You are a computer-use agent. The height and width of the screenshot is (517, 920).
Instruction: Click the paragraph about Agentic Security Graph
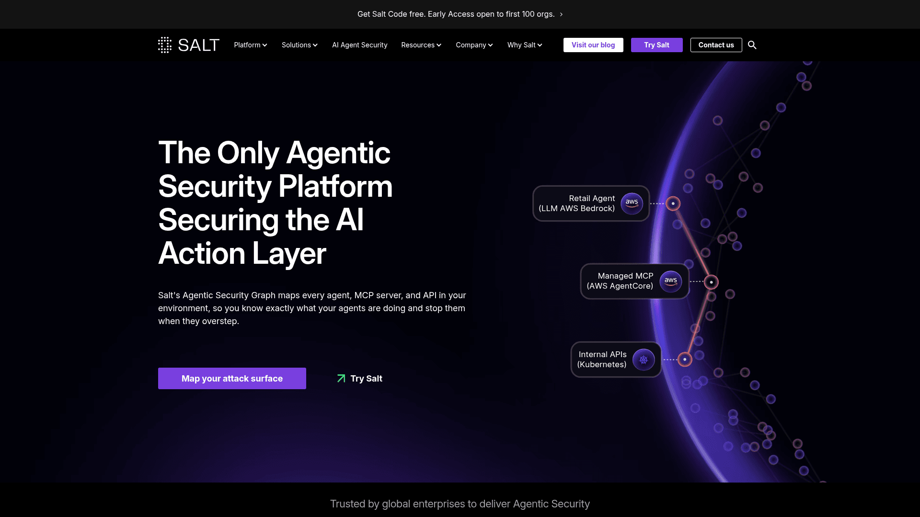point(312,308)
